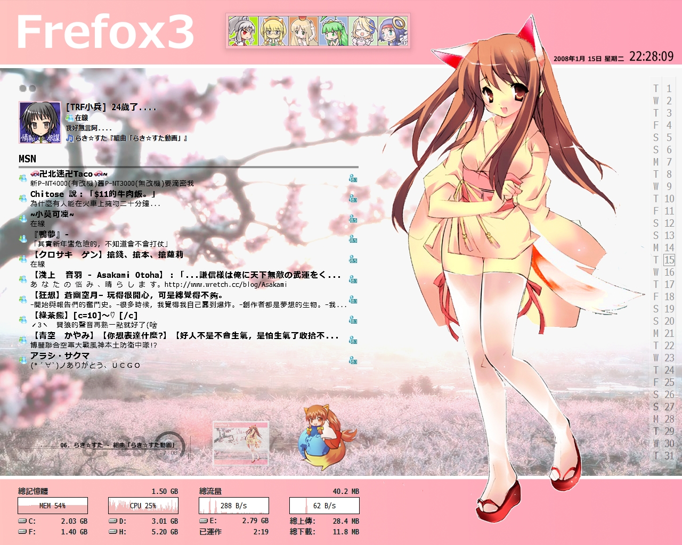The height and width of the screenshot is (545, 682).
Task: Click the H: drive icon
Action: click(x=113, y=532)
